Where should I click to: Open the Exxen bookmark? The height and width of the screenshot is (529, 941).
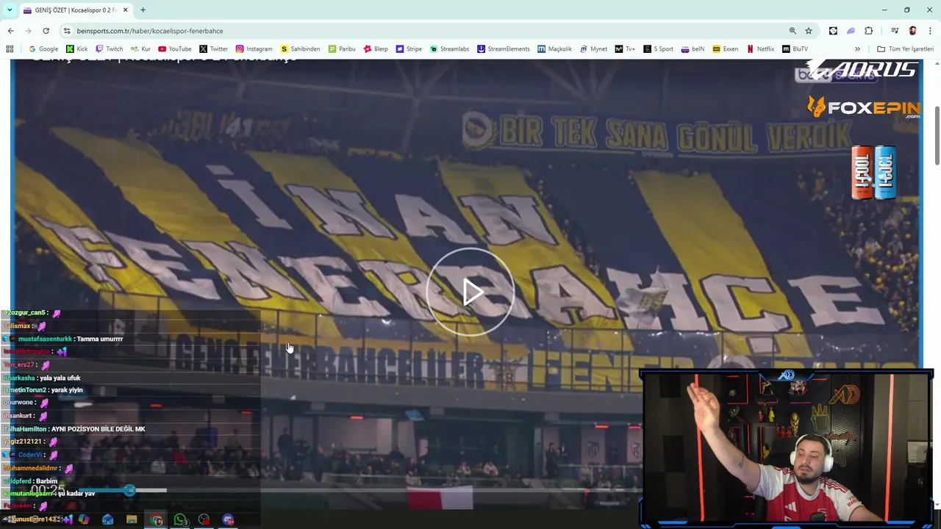click(725, 49)
